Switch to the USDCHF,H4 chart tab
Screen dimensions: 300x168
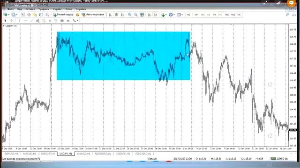coord(48,154)
